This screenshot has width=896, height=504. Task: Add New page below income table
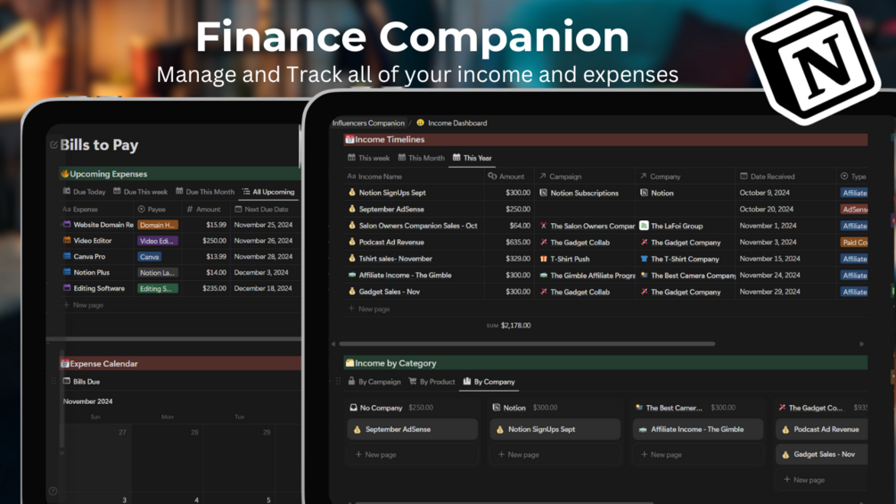pos(369,309)
